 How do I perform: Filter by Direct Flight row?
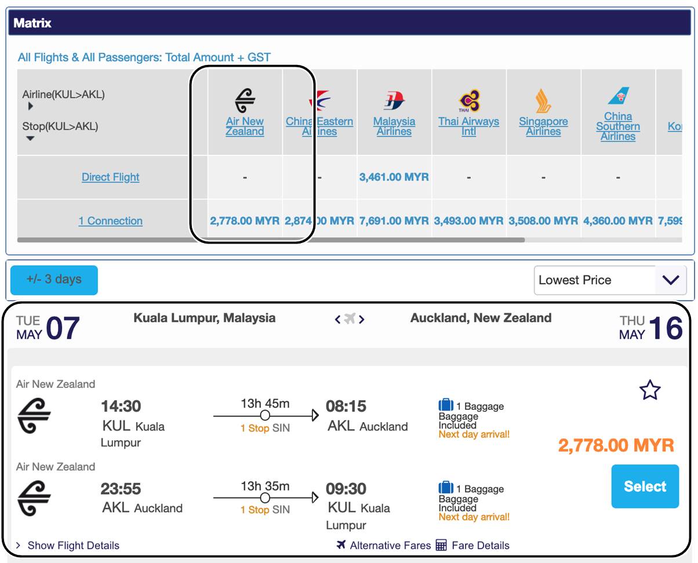click(110, 177)
